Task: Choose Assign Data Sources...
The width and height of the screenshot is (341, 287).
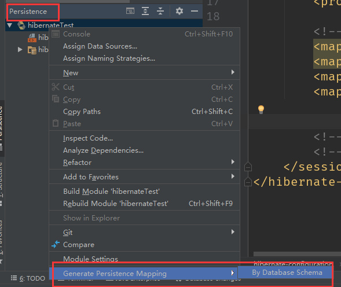Action: click(145, 46)
